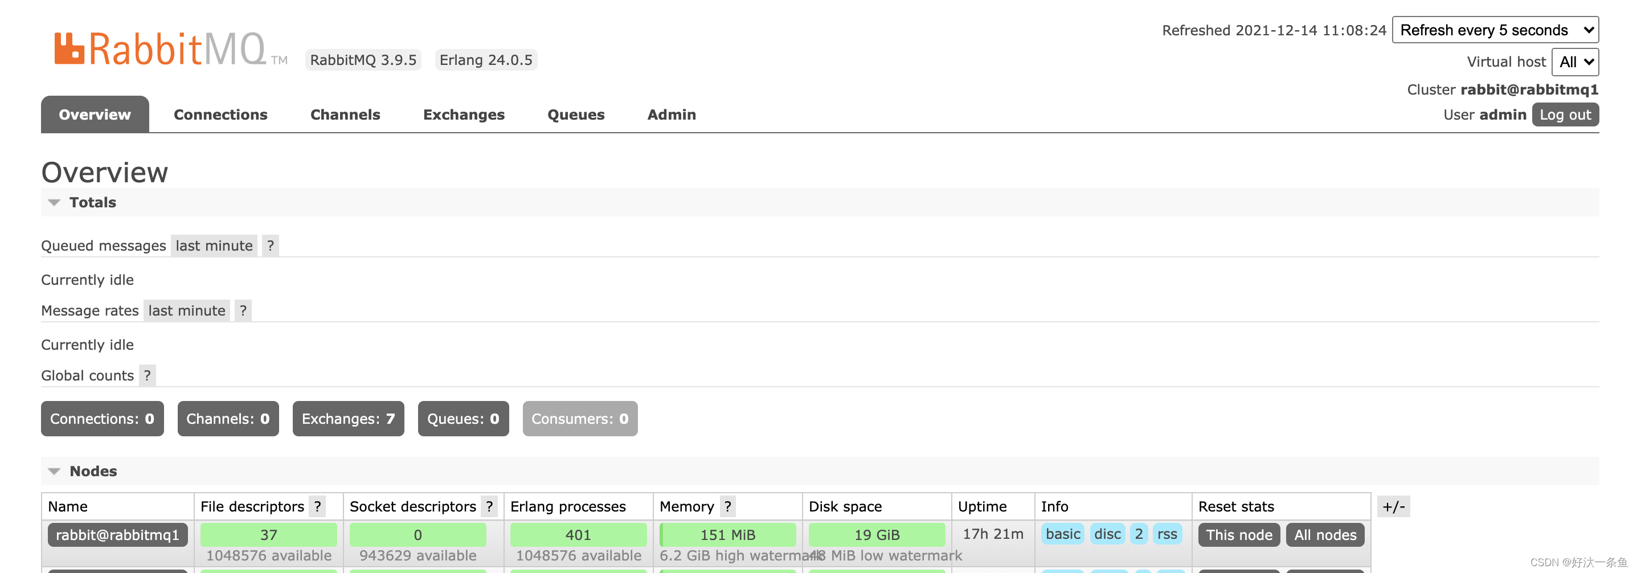
Task: Click the Consumers: 0 count button
Action: [580, 419]
